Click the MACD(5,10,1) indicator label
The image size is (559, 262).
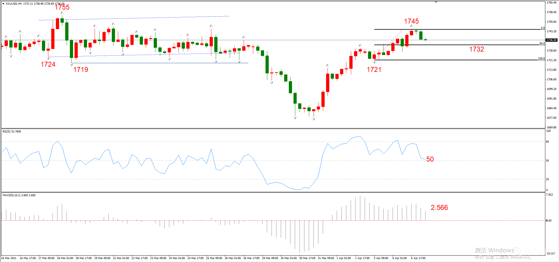19,195
